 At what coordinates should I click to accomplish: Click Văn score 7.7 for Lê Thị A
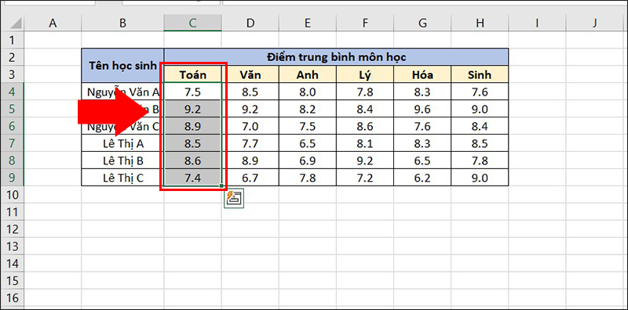pos(250,143)
